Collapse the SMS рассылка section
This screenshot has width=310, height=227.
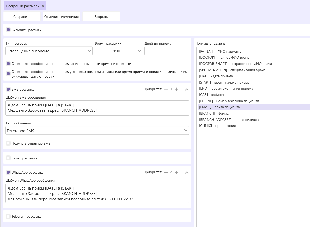187,89
